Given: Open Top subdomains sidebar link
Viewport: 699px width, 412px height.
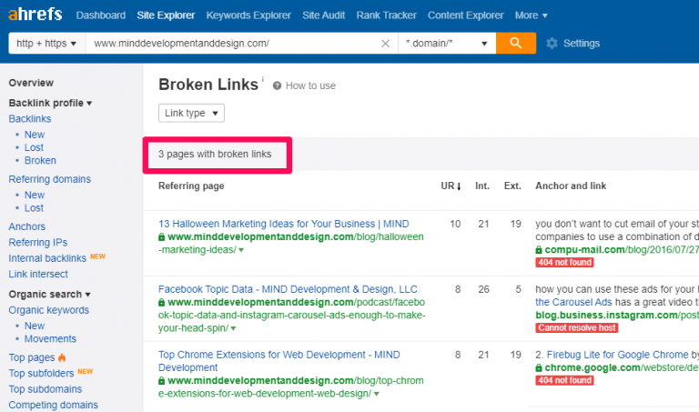Looking at the screenshot, I should (45, 389).
